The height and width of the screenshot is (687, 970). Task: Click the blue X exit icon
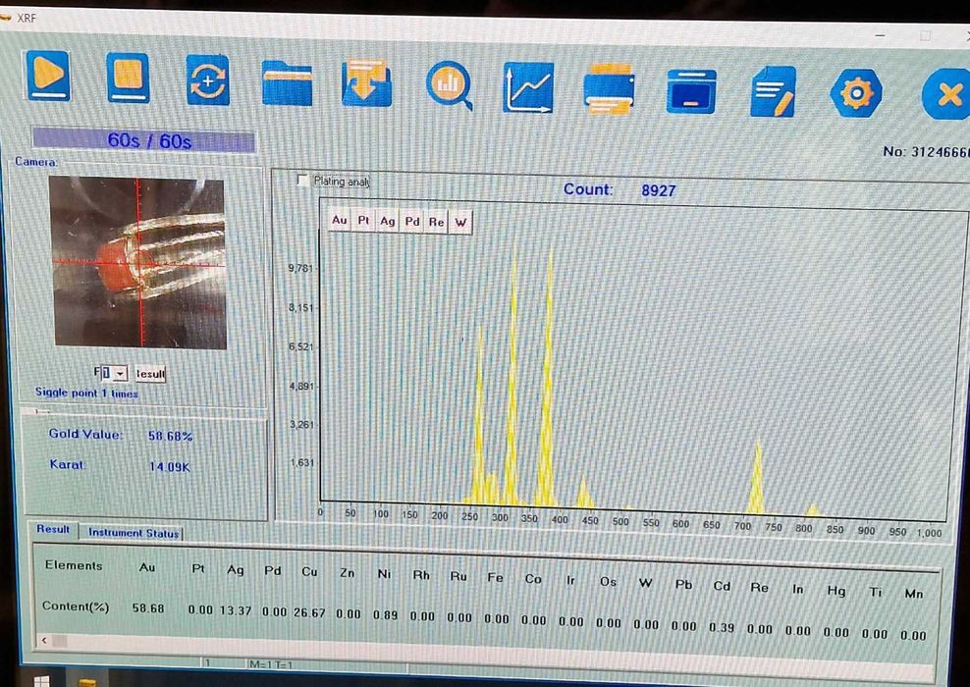click(x=946, y=94)
